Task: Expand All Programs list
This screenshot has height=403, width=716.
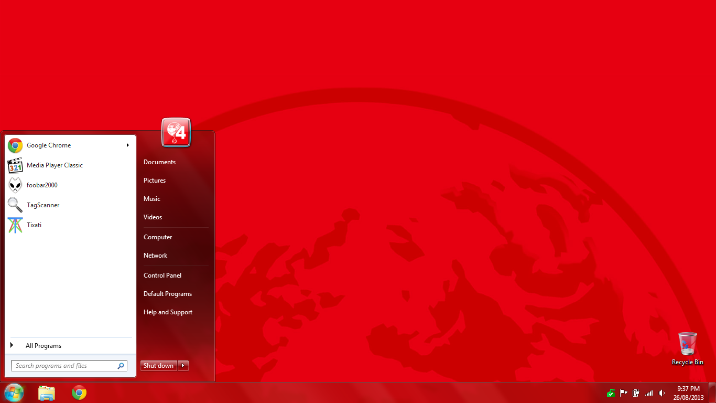Action: 43,346
